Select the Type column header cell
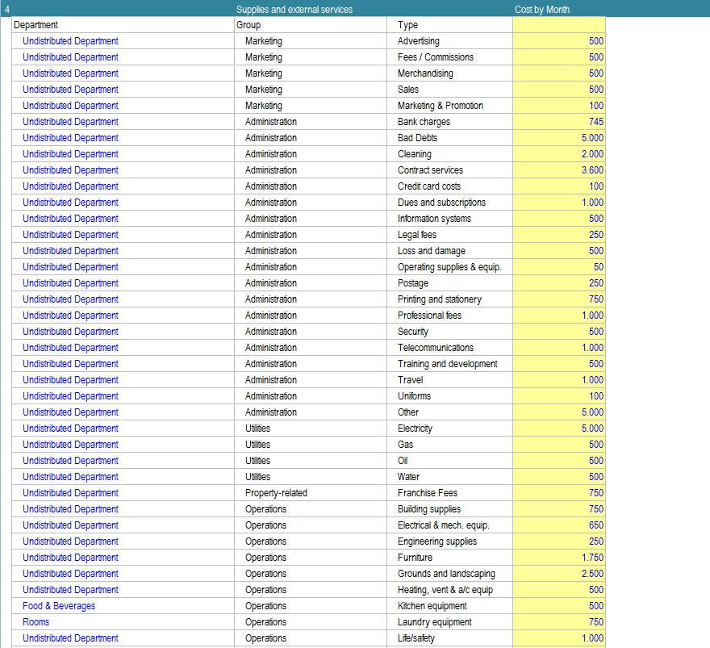The image size is (710, 648). click(x=449, y=25)
